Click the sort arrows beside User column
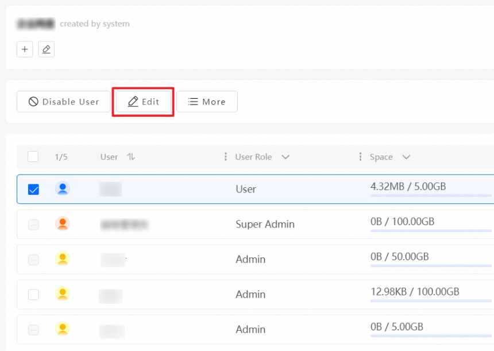 pos(131,157)
